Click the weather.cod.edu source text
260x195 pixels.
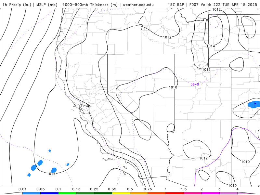click(x=138, y=5)
